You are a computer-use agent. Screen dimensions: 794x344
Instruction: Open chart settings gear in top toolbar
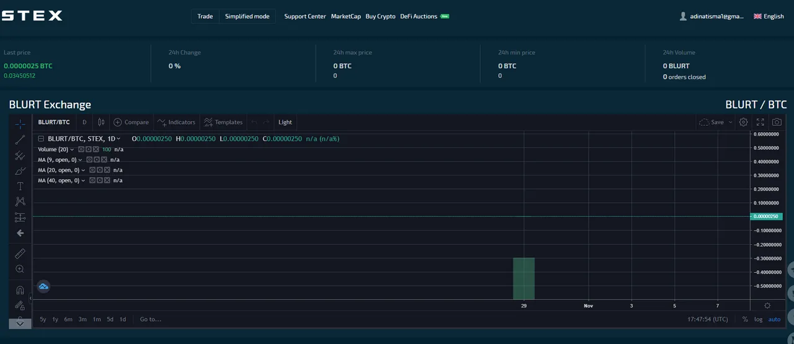(743, 122)
